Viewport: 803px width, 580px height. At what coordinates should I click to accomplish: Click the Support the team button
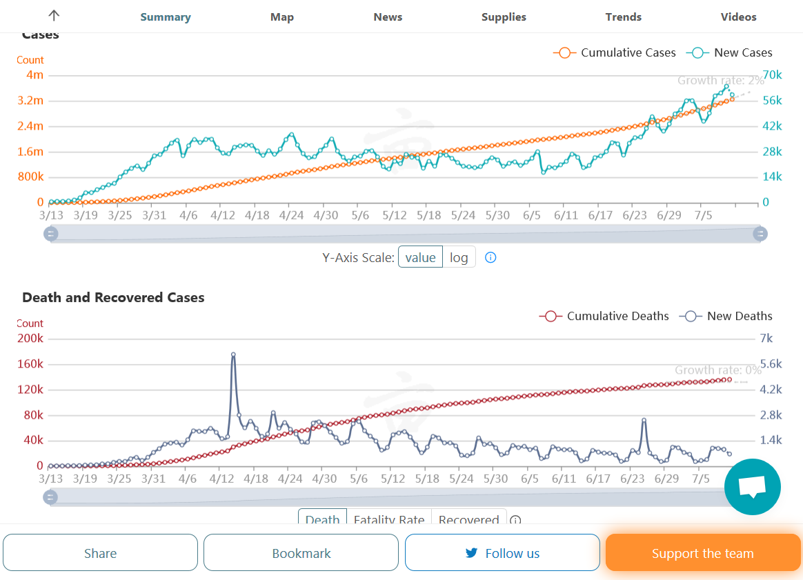(702, 553)
